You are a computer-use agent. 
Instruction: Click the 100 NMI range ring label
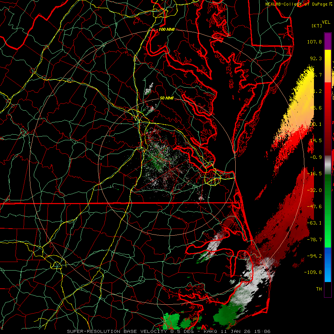click(x=167, y=29)
